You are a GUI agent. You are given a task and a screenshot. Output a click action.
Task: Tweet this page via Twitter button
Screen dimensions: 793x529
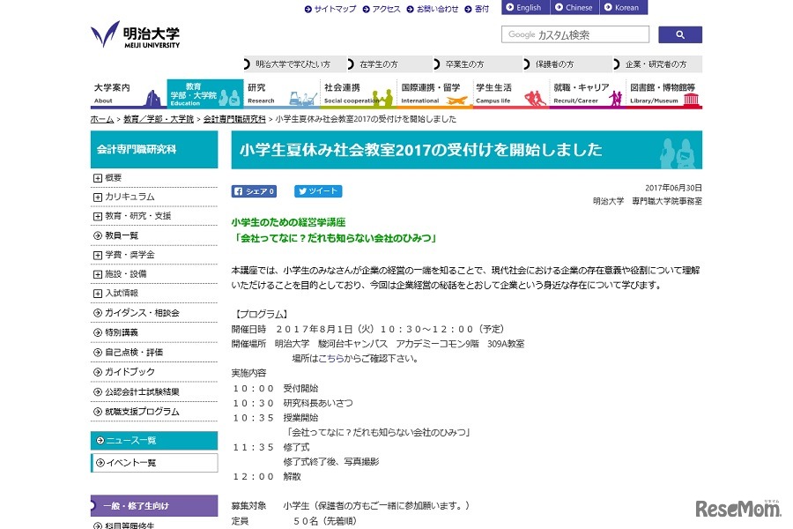coord(317,191)
